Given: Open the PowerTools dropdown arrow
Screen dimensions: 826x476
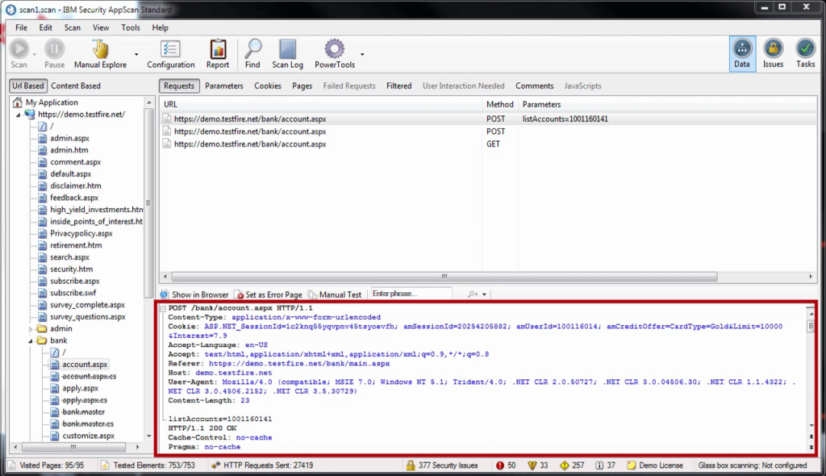Looking at the screenshot, I should 362,54.
